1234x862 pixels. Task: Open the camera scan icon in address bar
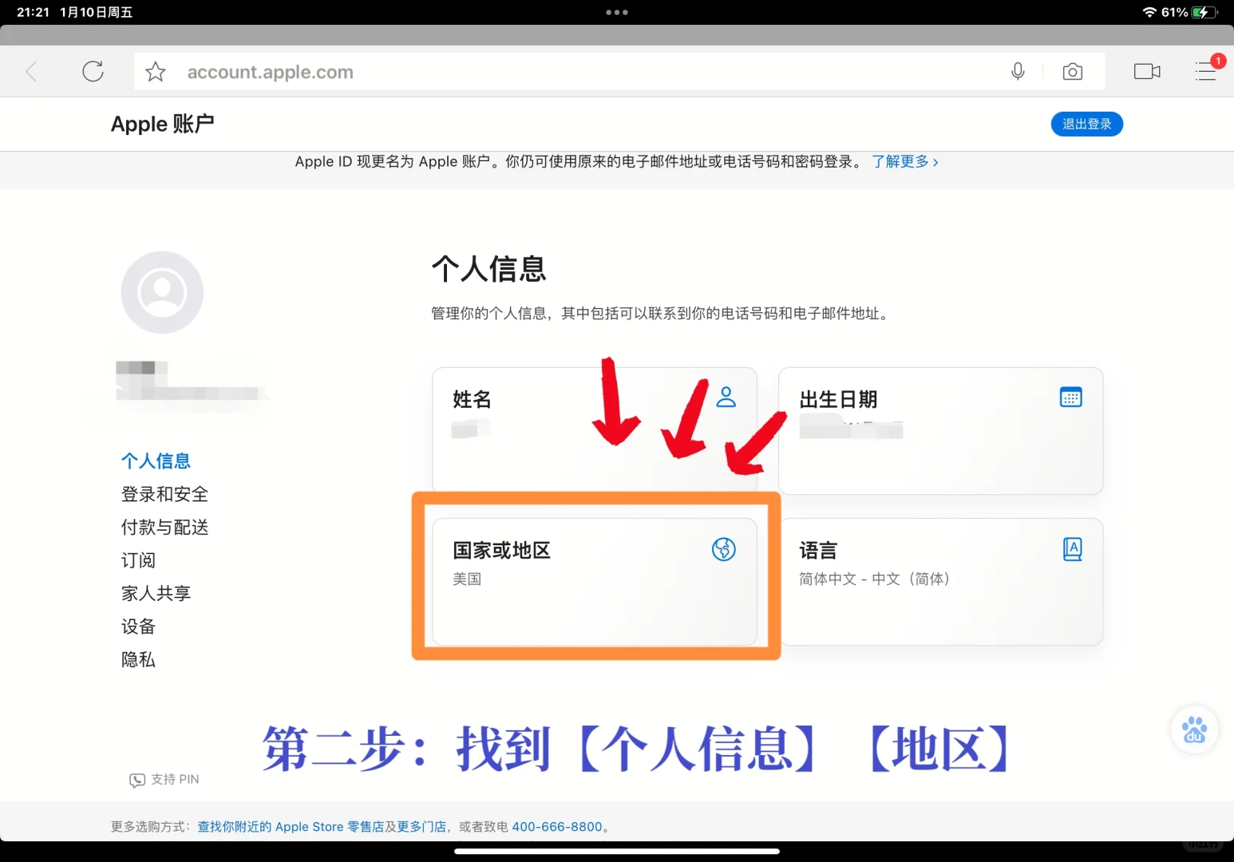tap(1072, 71)
